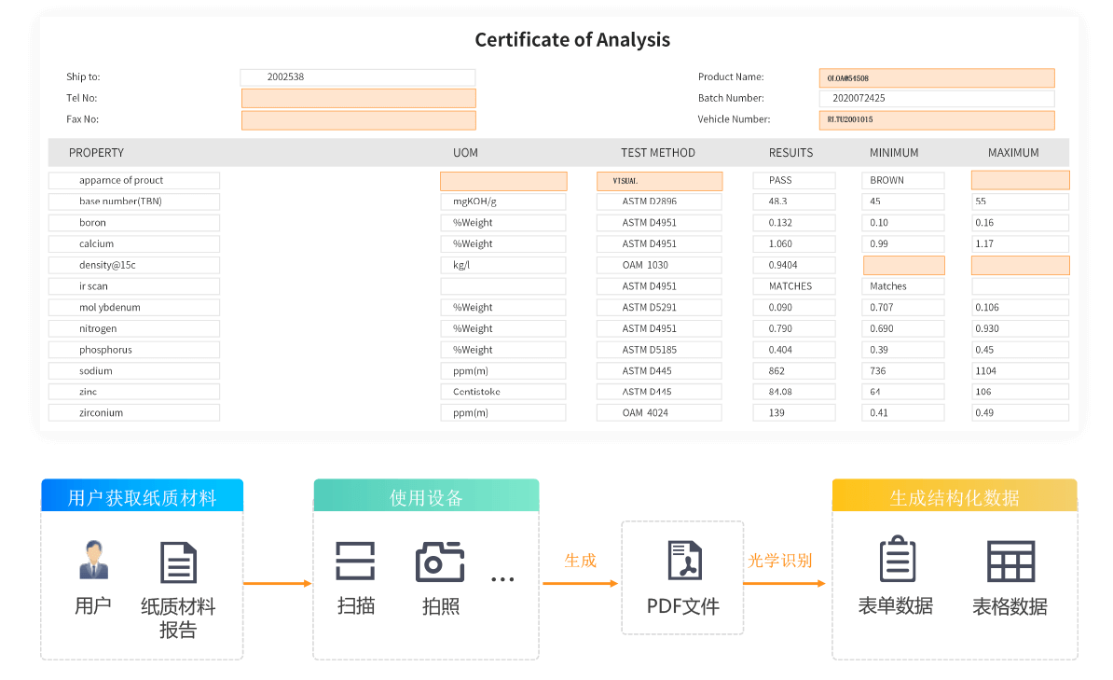Viewport: 1113px width, 680px height.
Task: Click the scan device icon
Action: 355,562
